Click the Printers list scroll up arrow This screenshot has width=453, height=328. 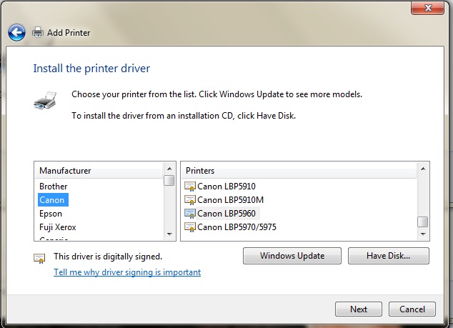(x=423, y=169)
